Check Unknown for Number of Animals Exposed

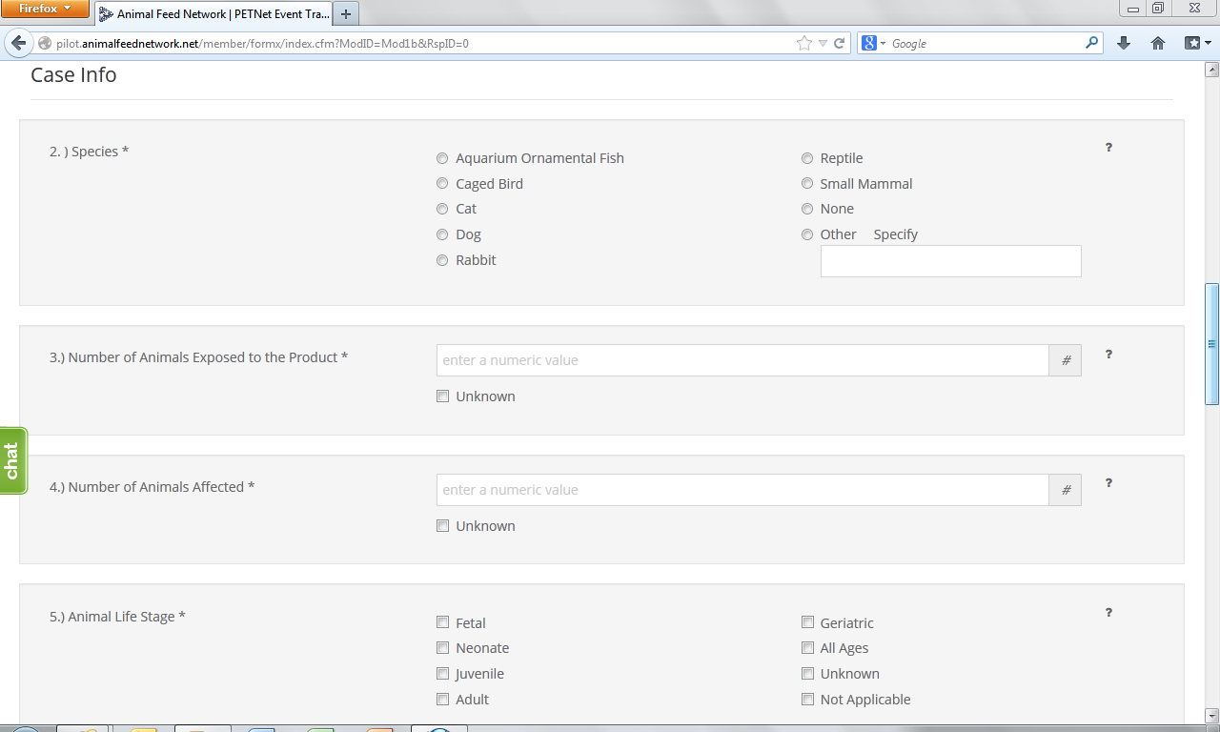tap(442, 396)
